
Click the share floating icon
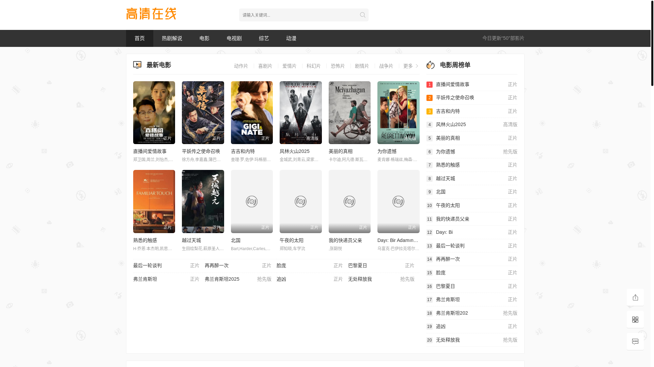(x=635, y=297)
